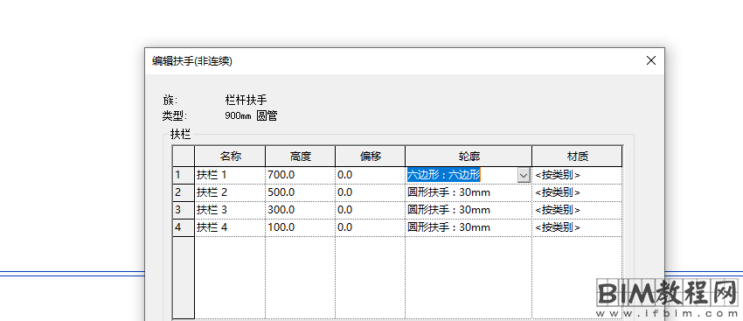
Task: Click the <按类别> material of 扶栏 1
Action: pyautogui.click(x=577, y=175)
